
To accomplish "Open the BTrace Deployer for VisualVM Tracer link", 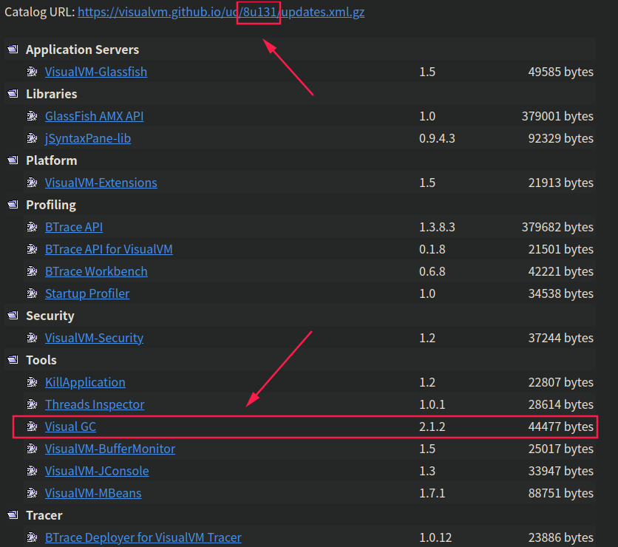I will coord(143,537).
